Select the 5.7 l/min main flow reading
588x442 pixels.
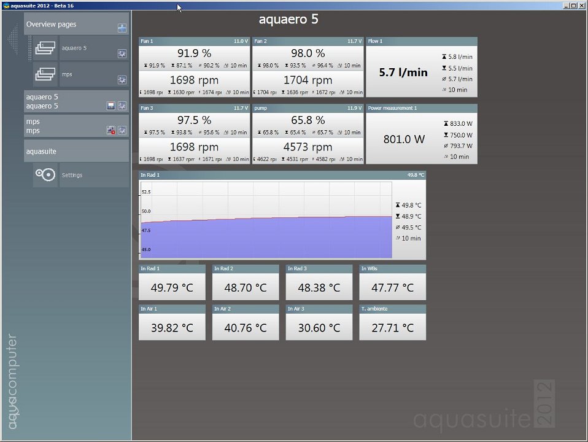pos(403,72)
